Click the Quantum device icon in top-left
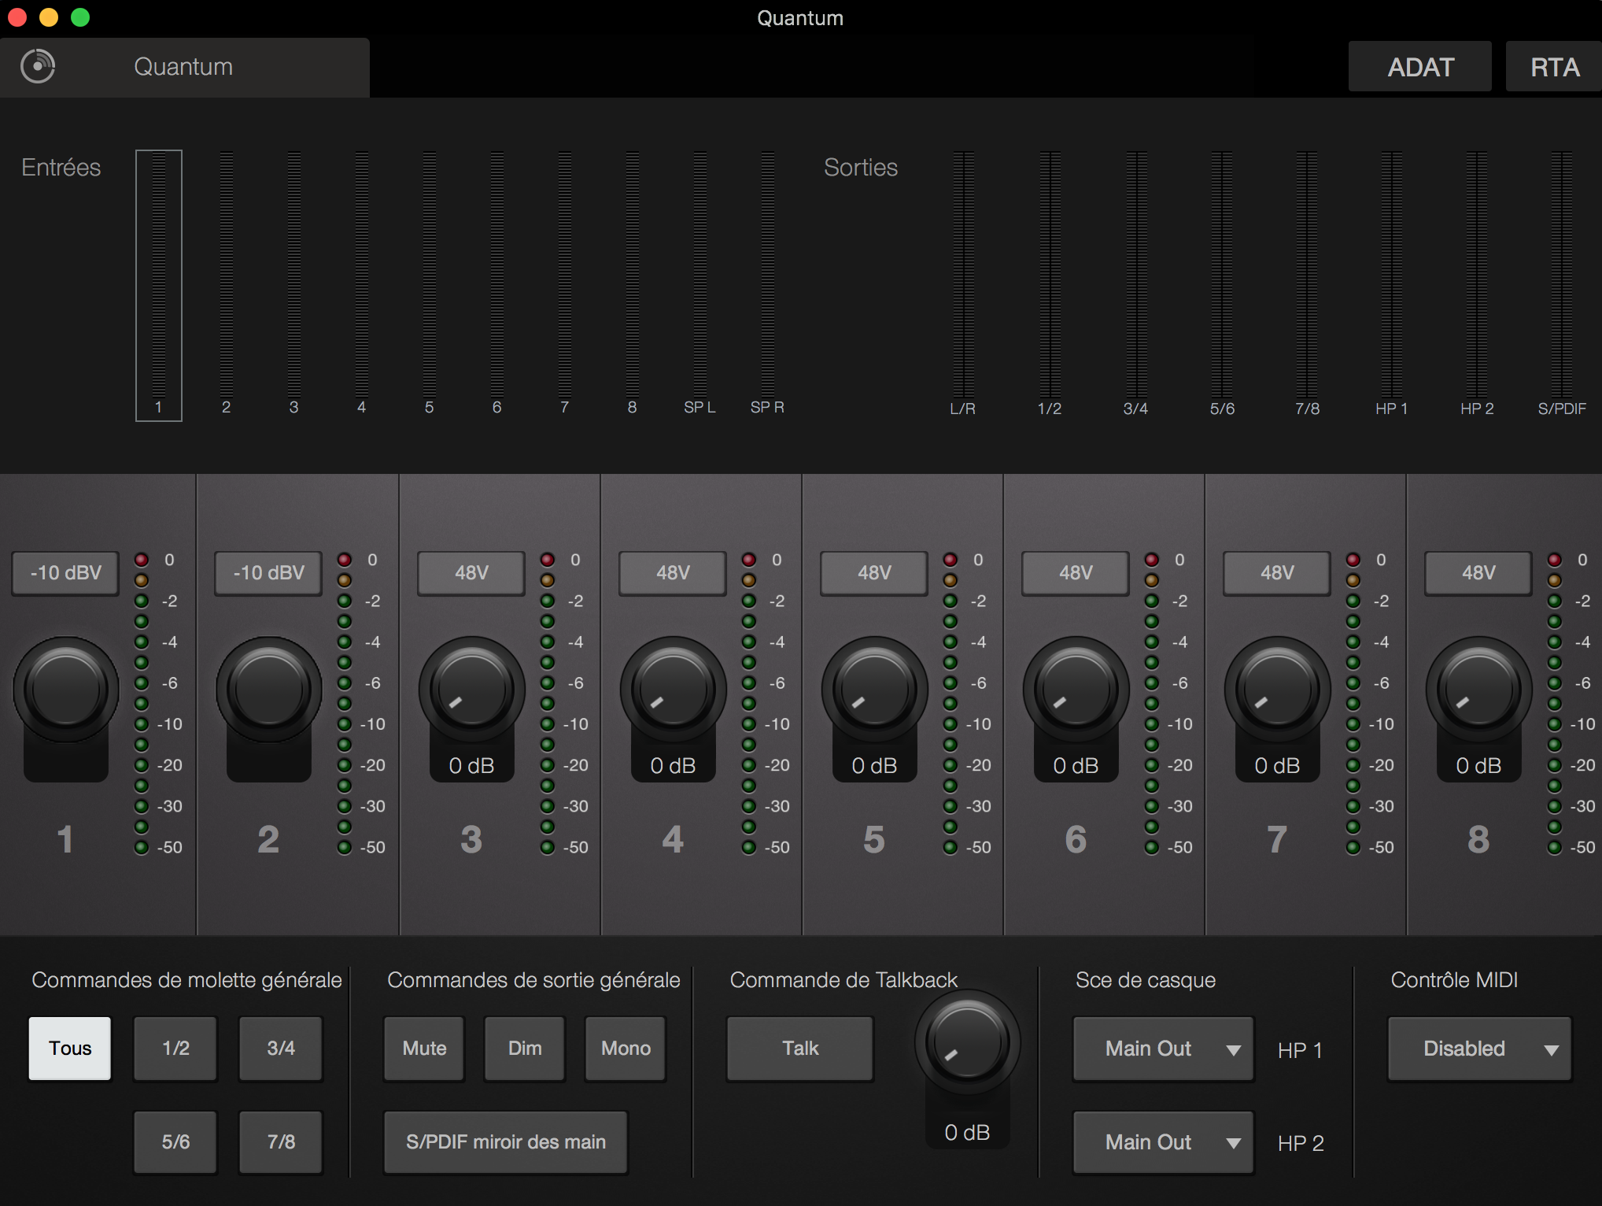The width and height of the screenshot is (1602, 1206). click(x=36, y=66)
